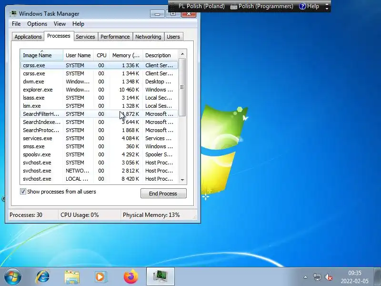The image size is (381, 286).
Task: Open Firefox from the taskbar
Action: click(x=130, y=276)
